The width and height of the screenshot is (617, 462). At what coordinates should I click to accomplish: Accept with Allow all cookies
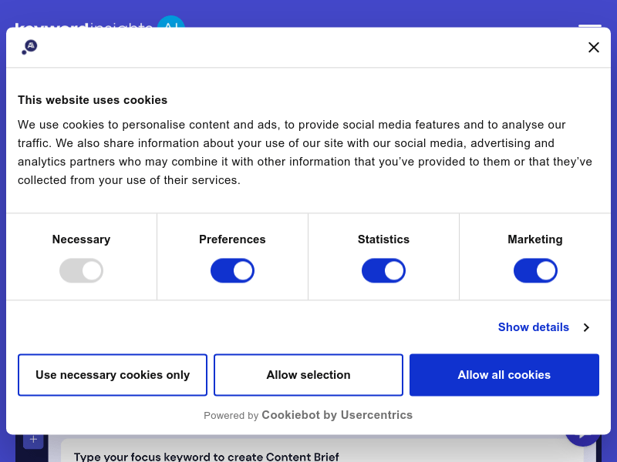tap(504, 375)
